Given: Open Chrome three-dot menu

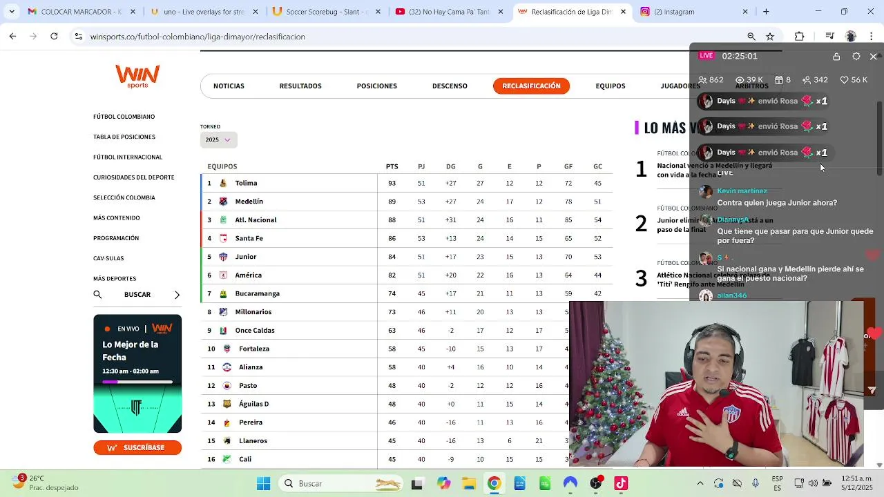Looking at the screenshot, I should 872,37.
